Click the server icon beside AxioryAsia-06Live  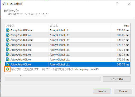8,64
